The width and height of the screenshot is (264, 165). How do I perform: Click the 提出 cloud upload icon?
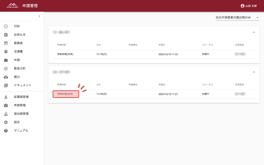(6, 77)
